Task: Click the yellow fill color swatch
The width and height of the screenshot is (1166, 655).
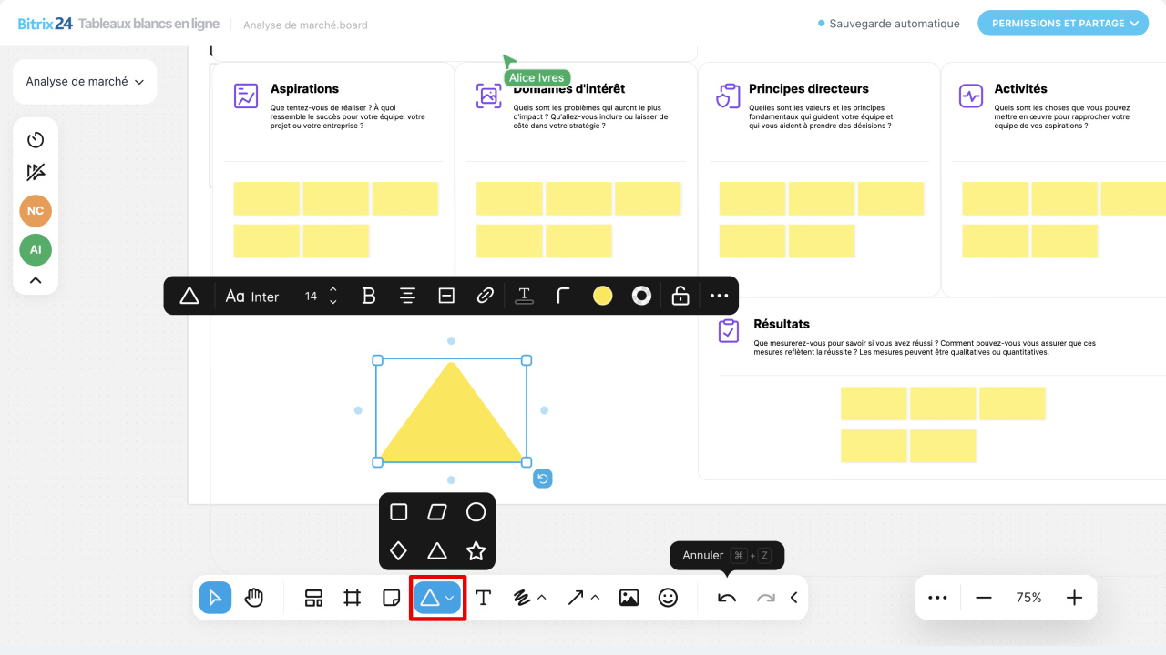Action: (x=602, y=296)
